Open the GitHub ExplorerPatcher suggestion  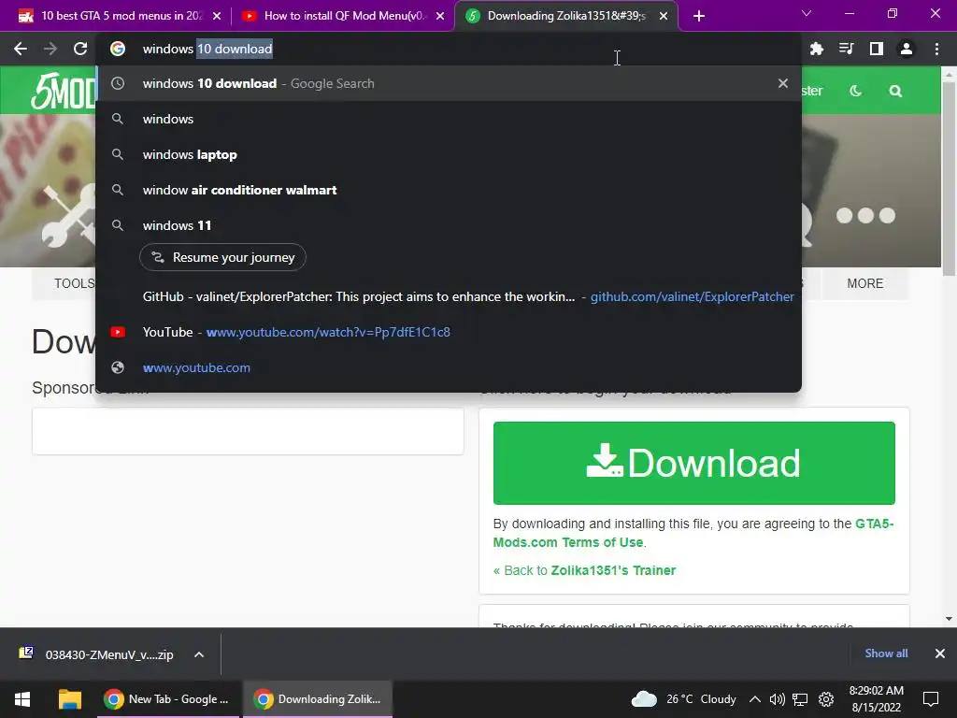click(x=449, y=296)
